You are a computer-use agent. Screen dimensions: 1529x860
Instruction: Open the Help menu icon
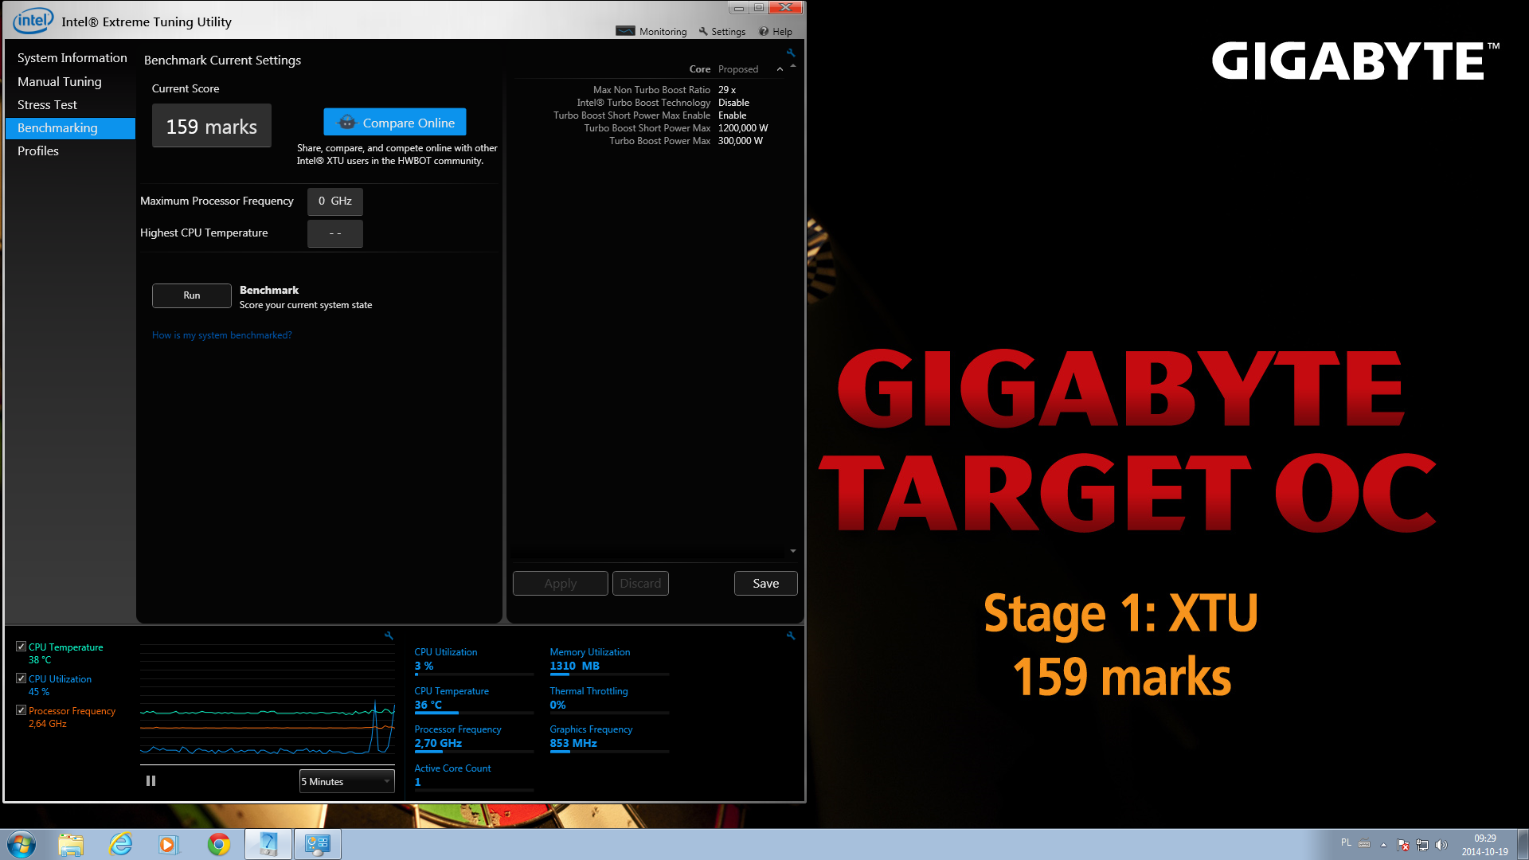764,32
